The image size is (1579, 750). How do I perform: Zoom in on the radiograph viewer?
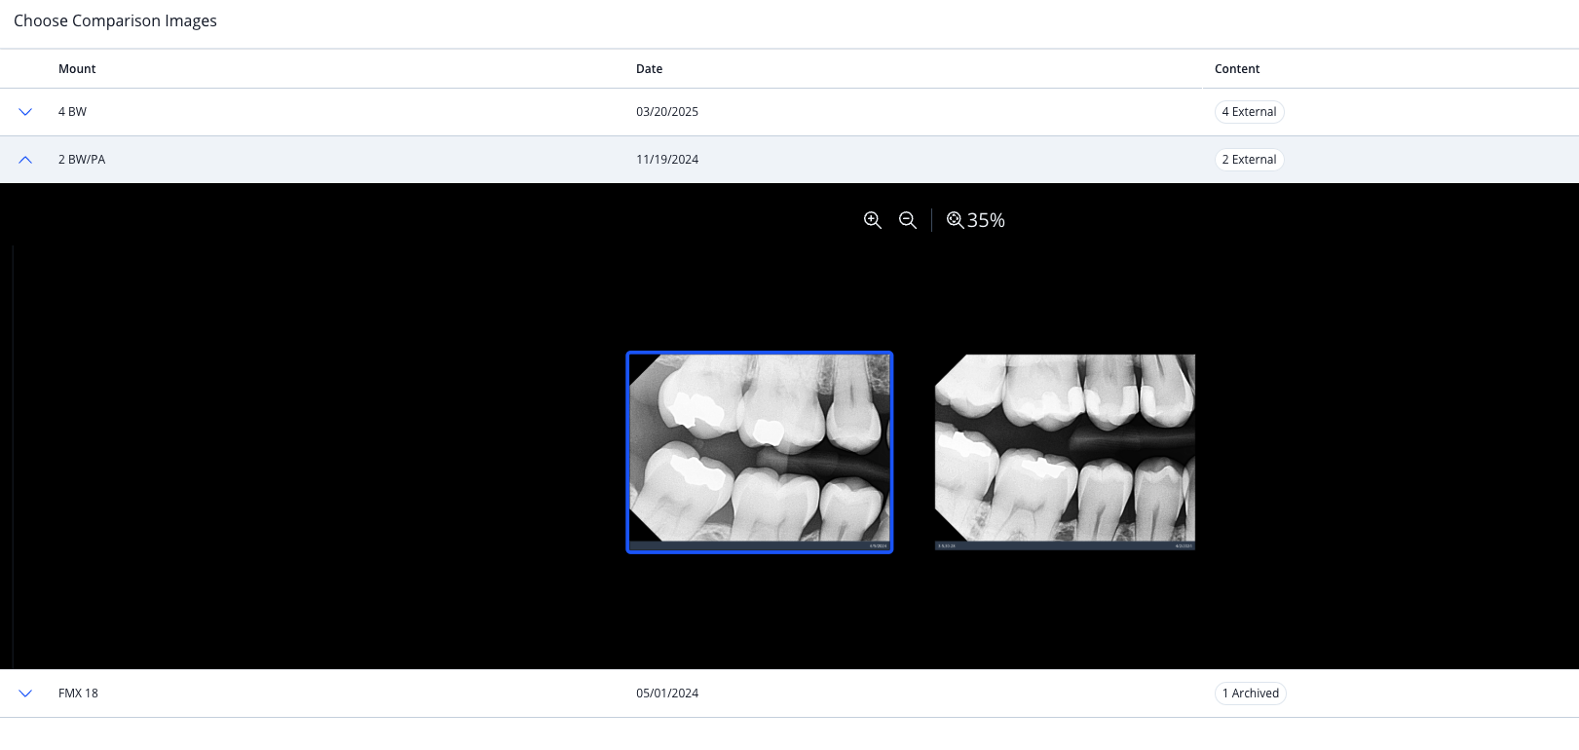[873, 220]
